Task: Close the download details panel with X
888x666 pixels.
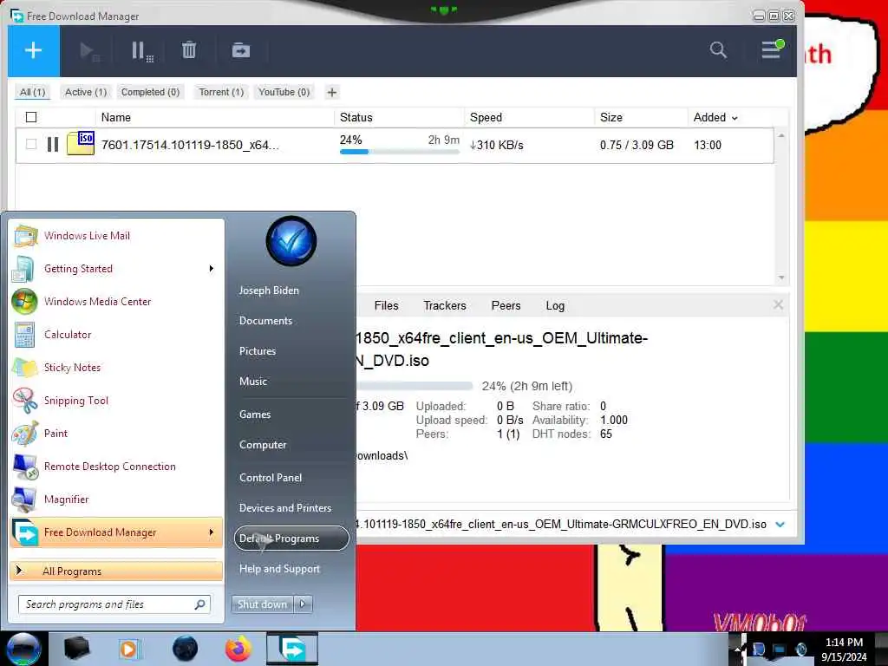Action: coord(778,304)
